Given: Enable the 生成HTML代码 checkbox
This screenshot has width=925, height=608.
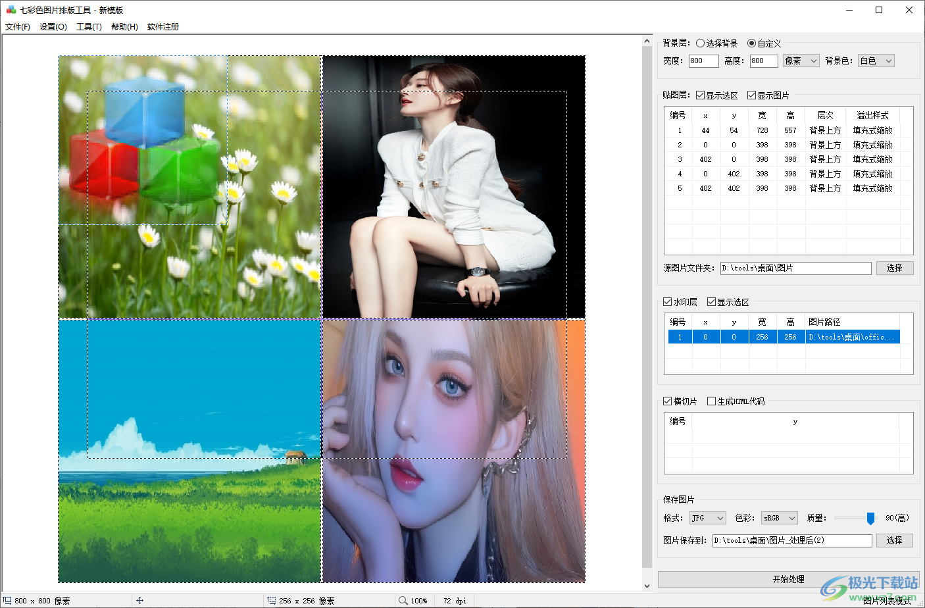Looking at the screenshot, I should (x=712, y=401).
